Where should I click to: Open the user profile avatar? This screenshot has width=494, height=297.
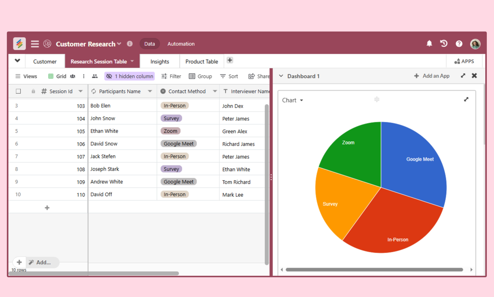[475, 44]
